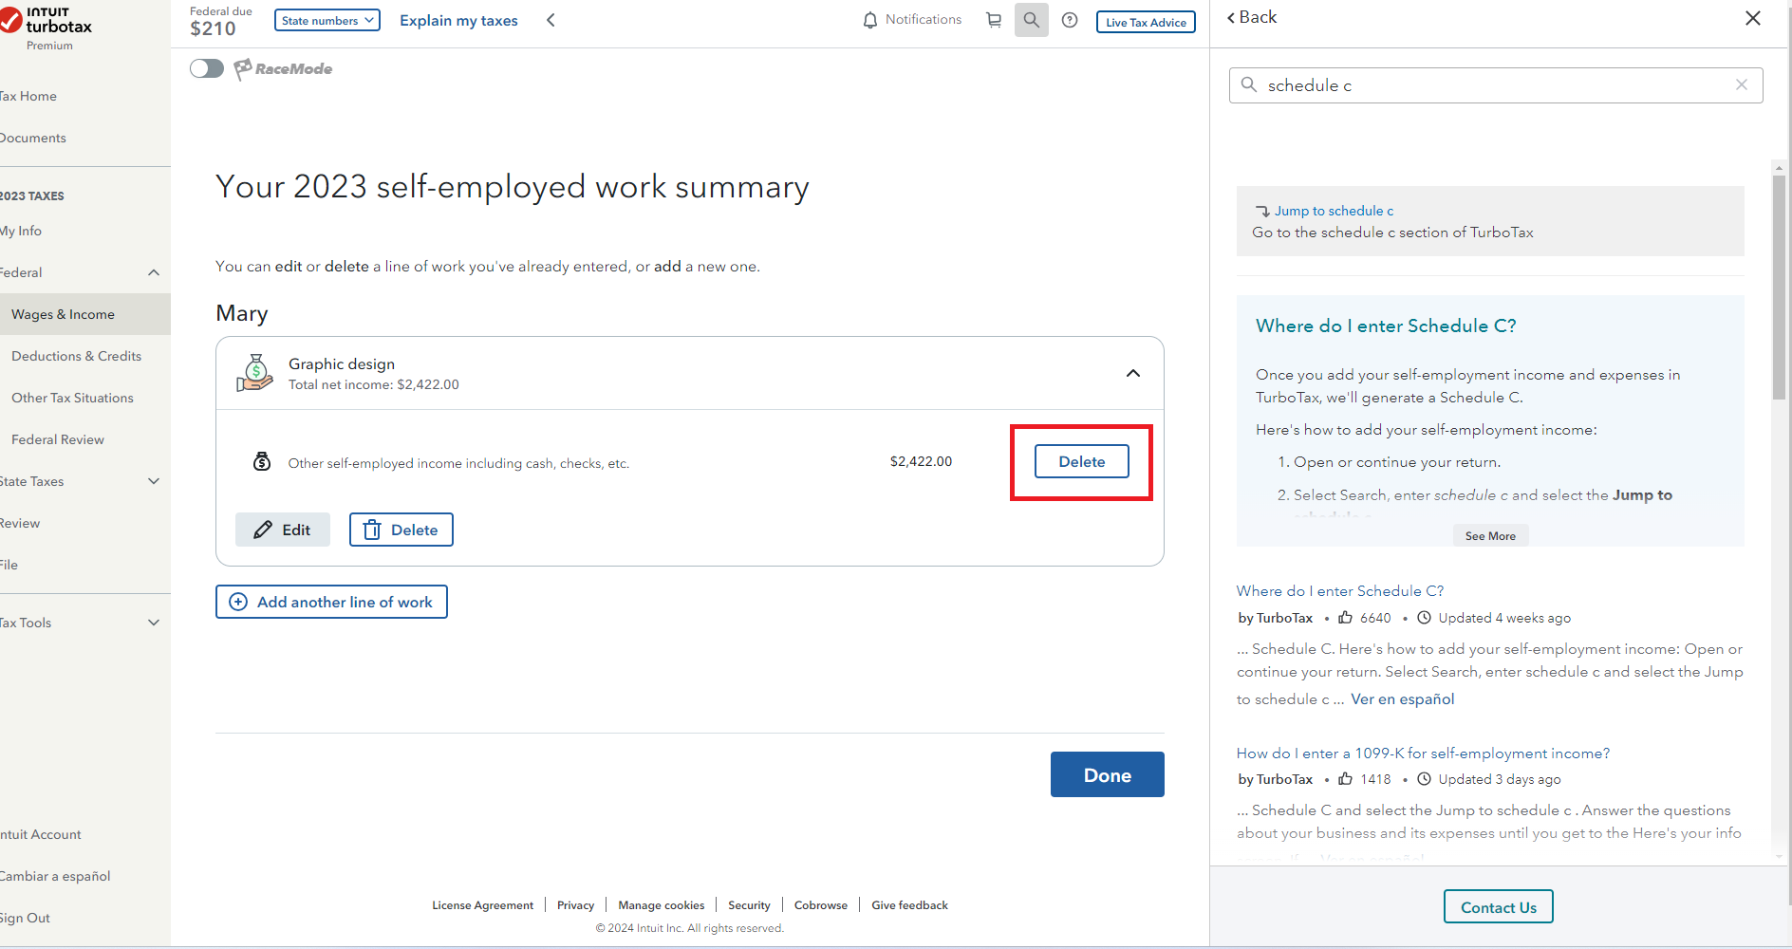
Task: Click the help panel scrollbar thumb
Action: tap(1779, 287)
